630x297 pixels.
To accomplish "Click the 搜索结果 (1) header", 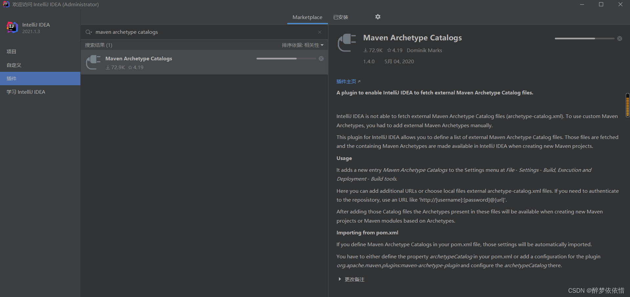I will pyautogui.click(x=98, y=45).
